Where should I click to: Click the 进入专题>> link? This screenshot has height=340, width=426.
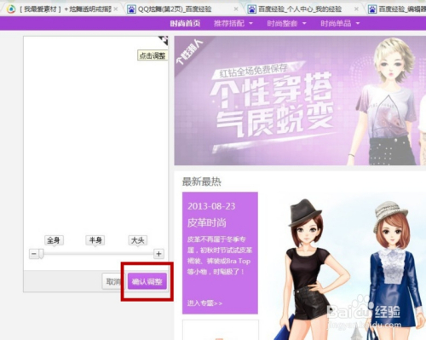204,303
